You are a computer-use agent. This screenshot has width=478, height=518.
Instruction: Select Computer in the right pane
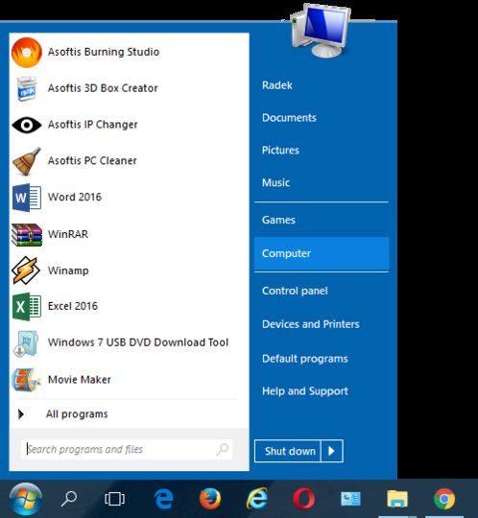322,253
